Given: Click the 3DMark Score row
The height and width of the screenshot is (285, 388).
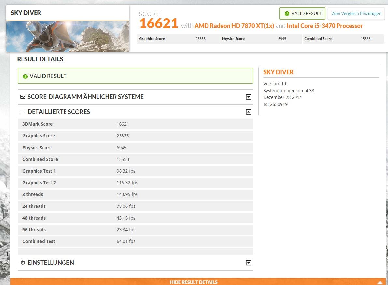Looking at the screenshot, I should coord(135,124).
